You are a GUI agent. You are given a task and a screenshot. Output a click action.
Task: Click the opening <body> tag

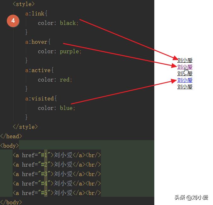coord(9,146)
